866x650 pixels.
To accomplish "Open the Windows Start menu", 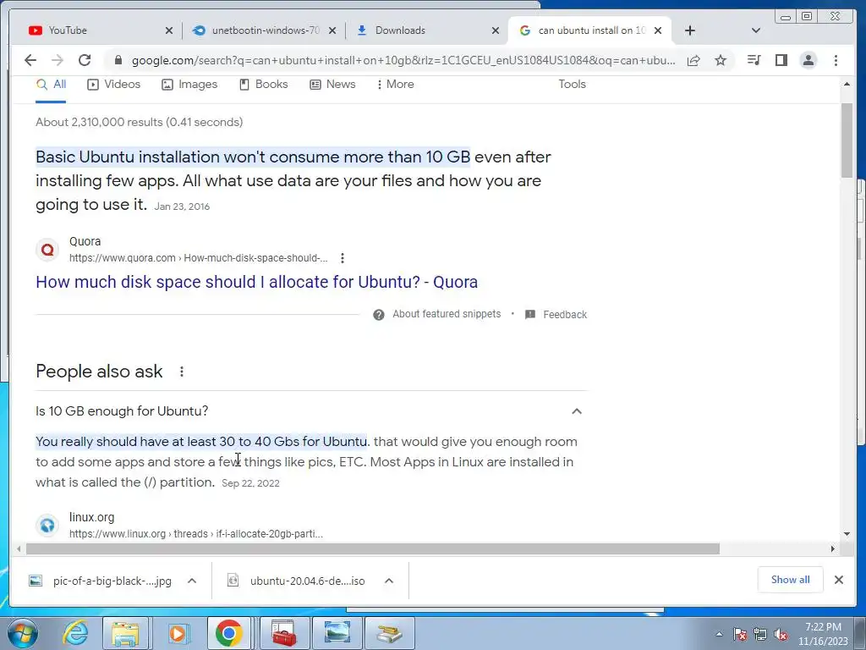I will pos(23,633).
